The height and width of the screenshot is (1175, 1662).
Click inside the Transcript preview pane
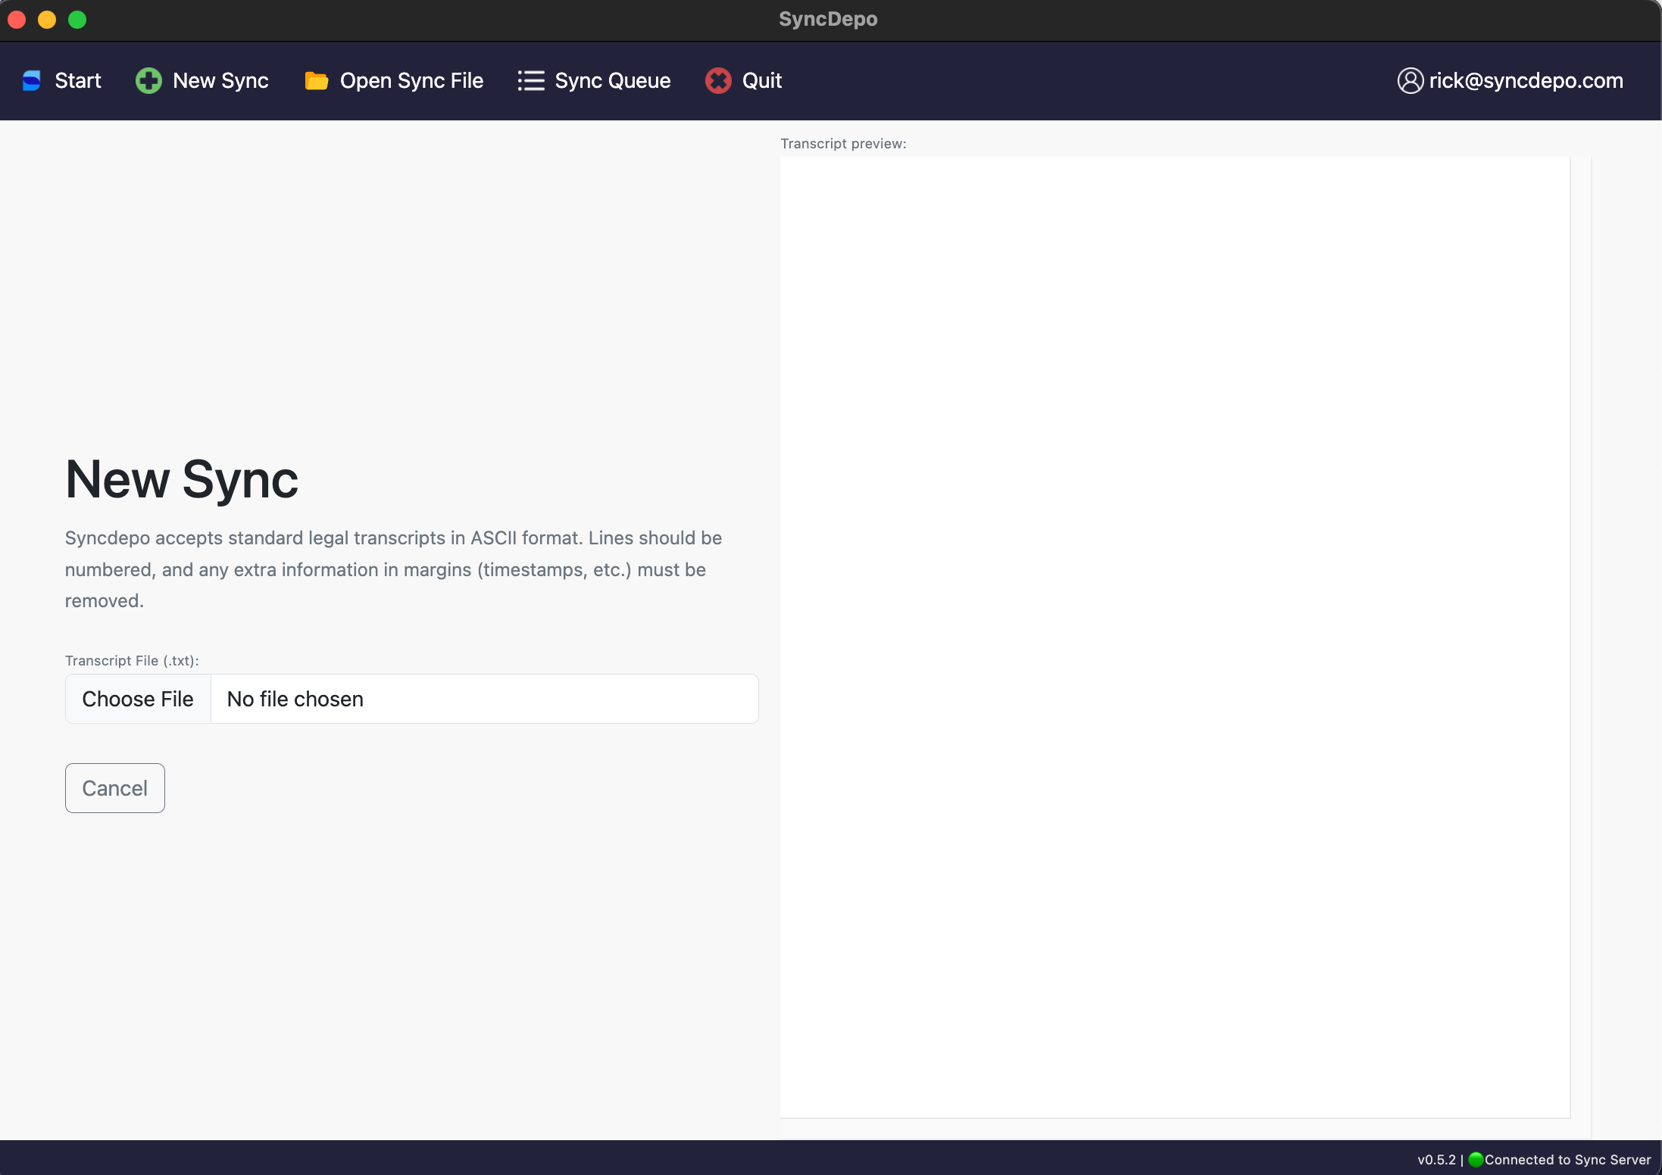pyautogui.click(x=1175, y=637)
